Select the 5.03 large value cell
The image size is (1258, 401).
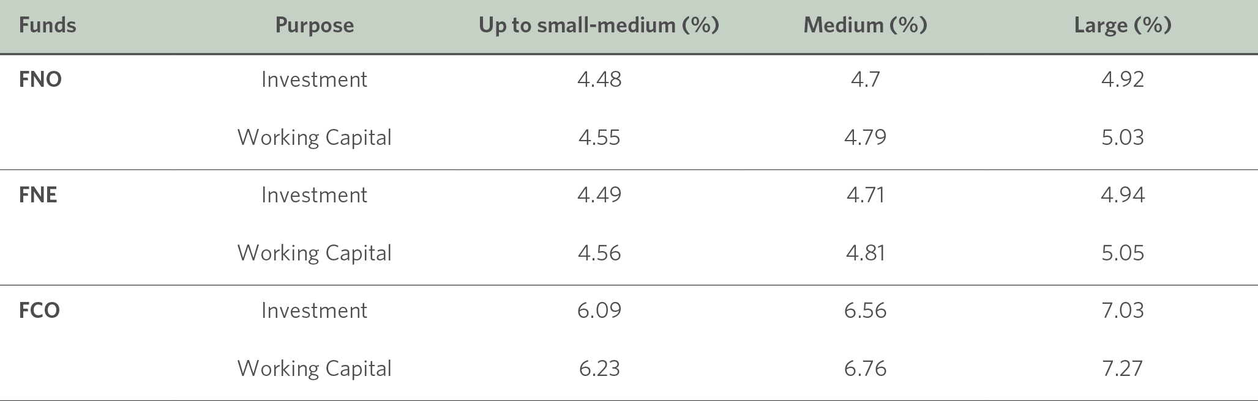1122,138
